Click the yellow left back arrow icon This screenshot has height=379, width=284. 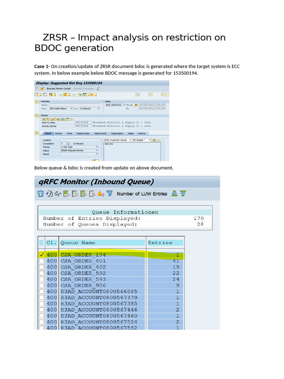[61, 94]
